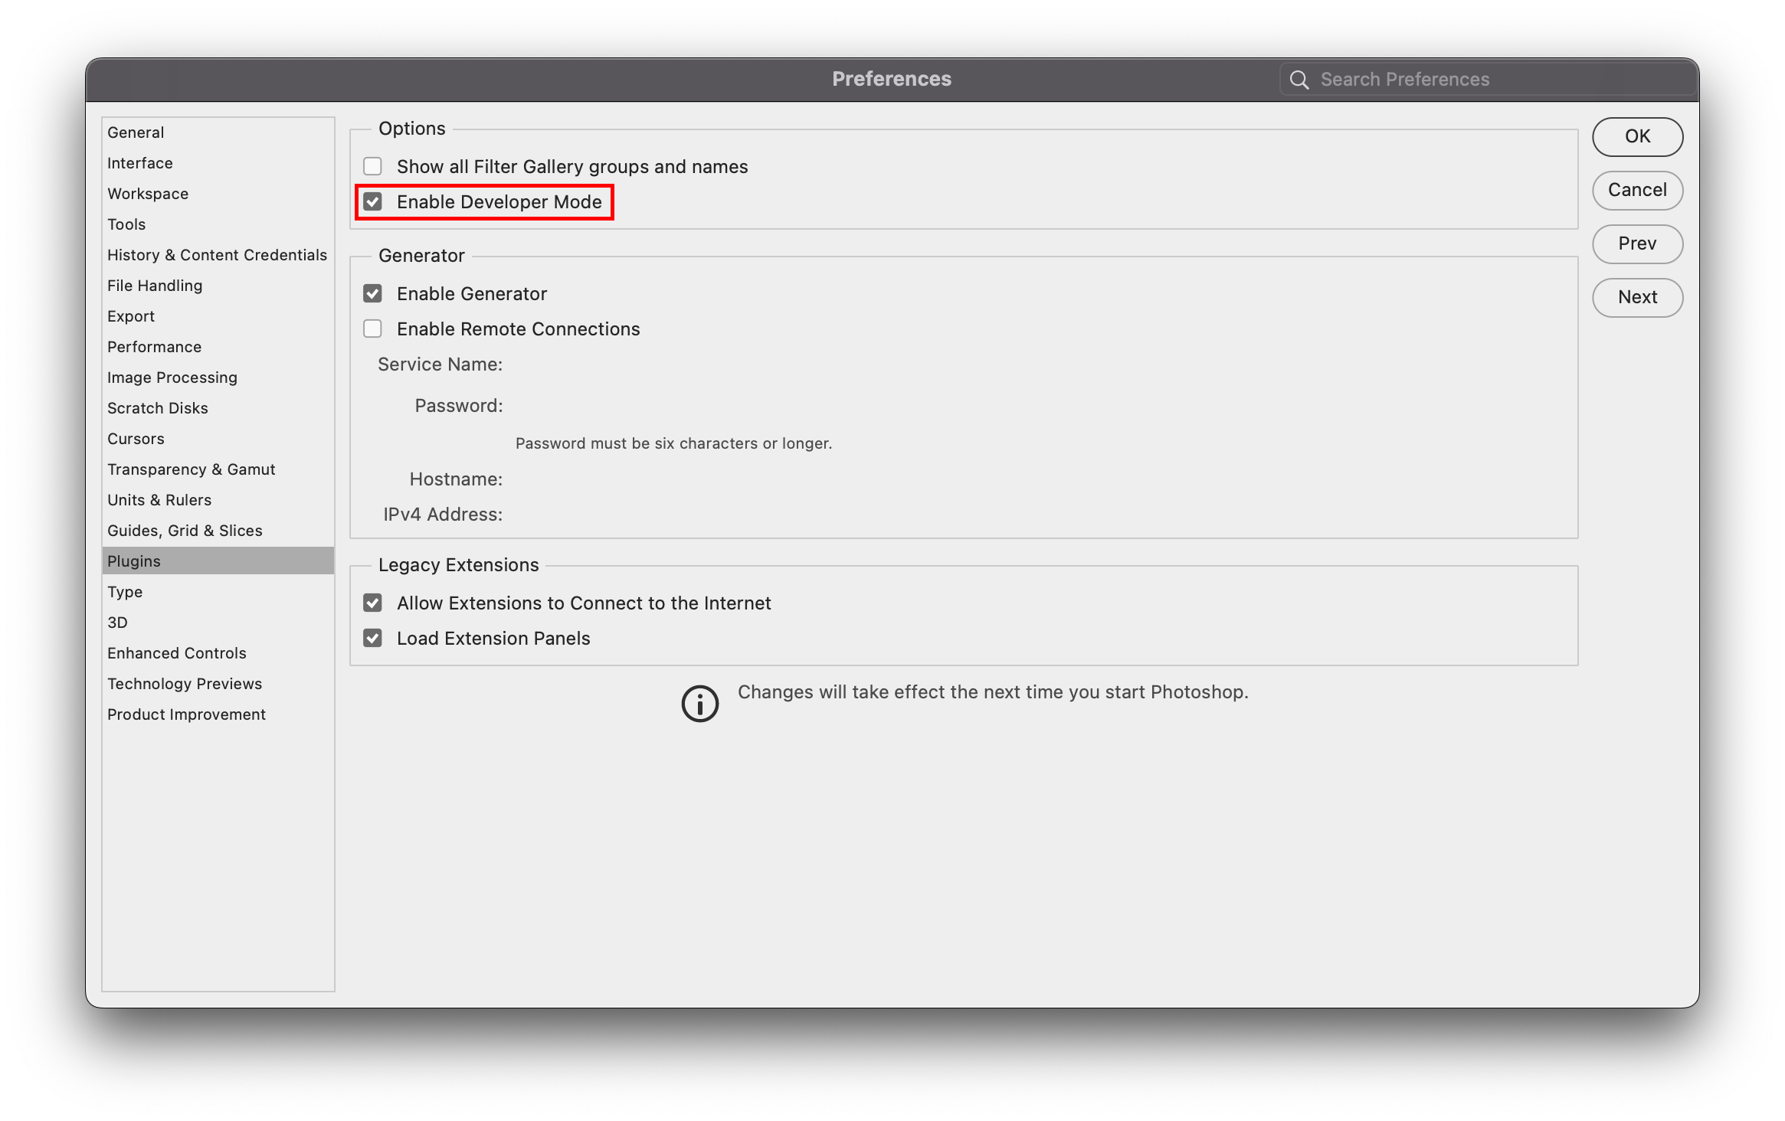The height and width of the screenshot is (1121, 1785).
Task: Go to previous pane with Prev
Action: [1637, 243]
